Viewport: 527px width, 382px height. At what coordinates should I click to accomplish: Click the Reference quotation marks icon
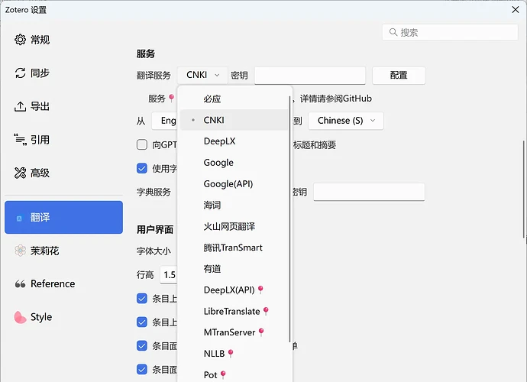pyautogui.click(x=20, y=284)
